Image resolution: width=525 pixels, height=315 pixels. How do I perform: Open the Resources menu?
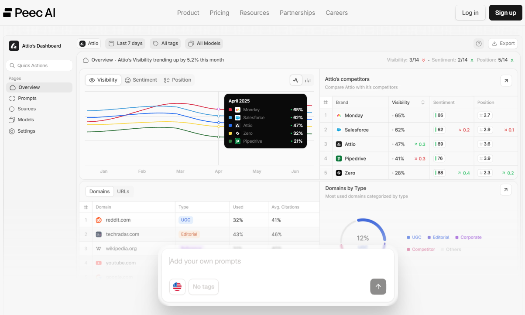pos(254,13)
